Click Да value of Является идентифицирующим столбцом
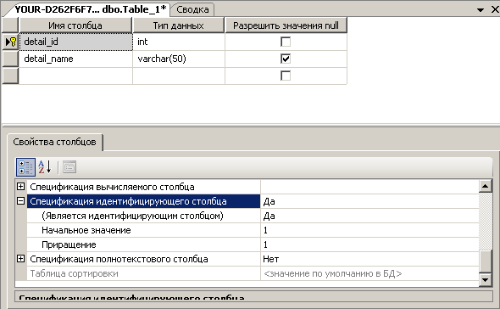 coord(369,216)
